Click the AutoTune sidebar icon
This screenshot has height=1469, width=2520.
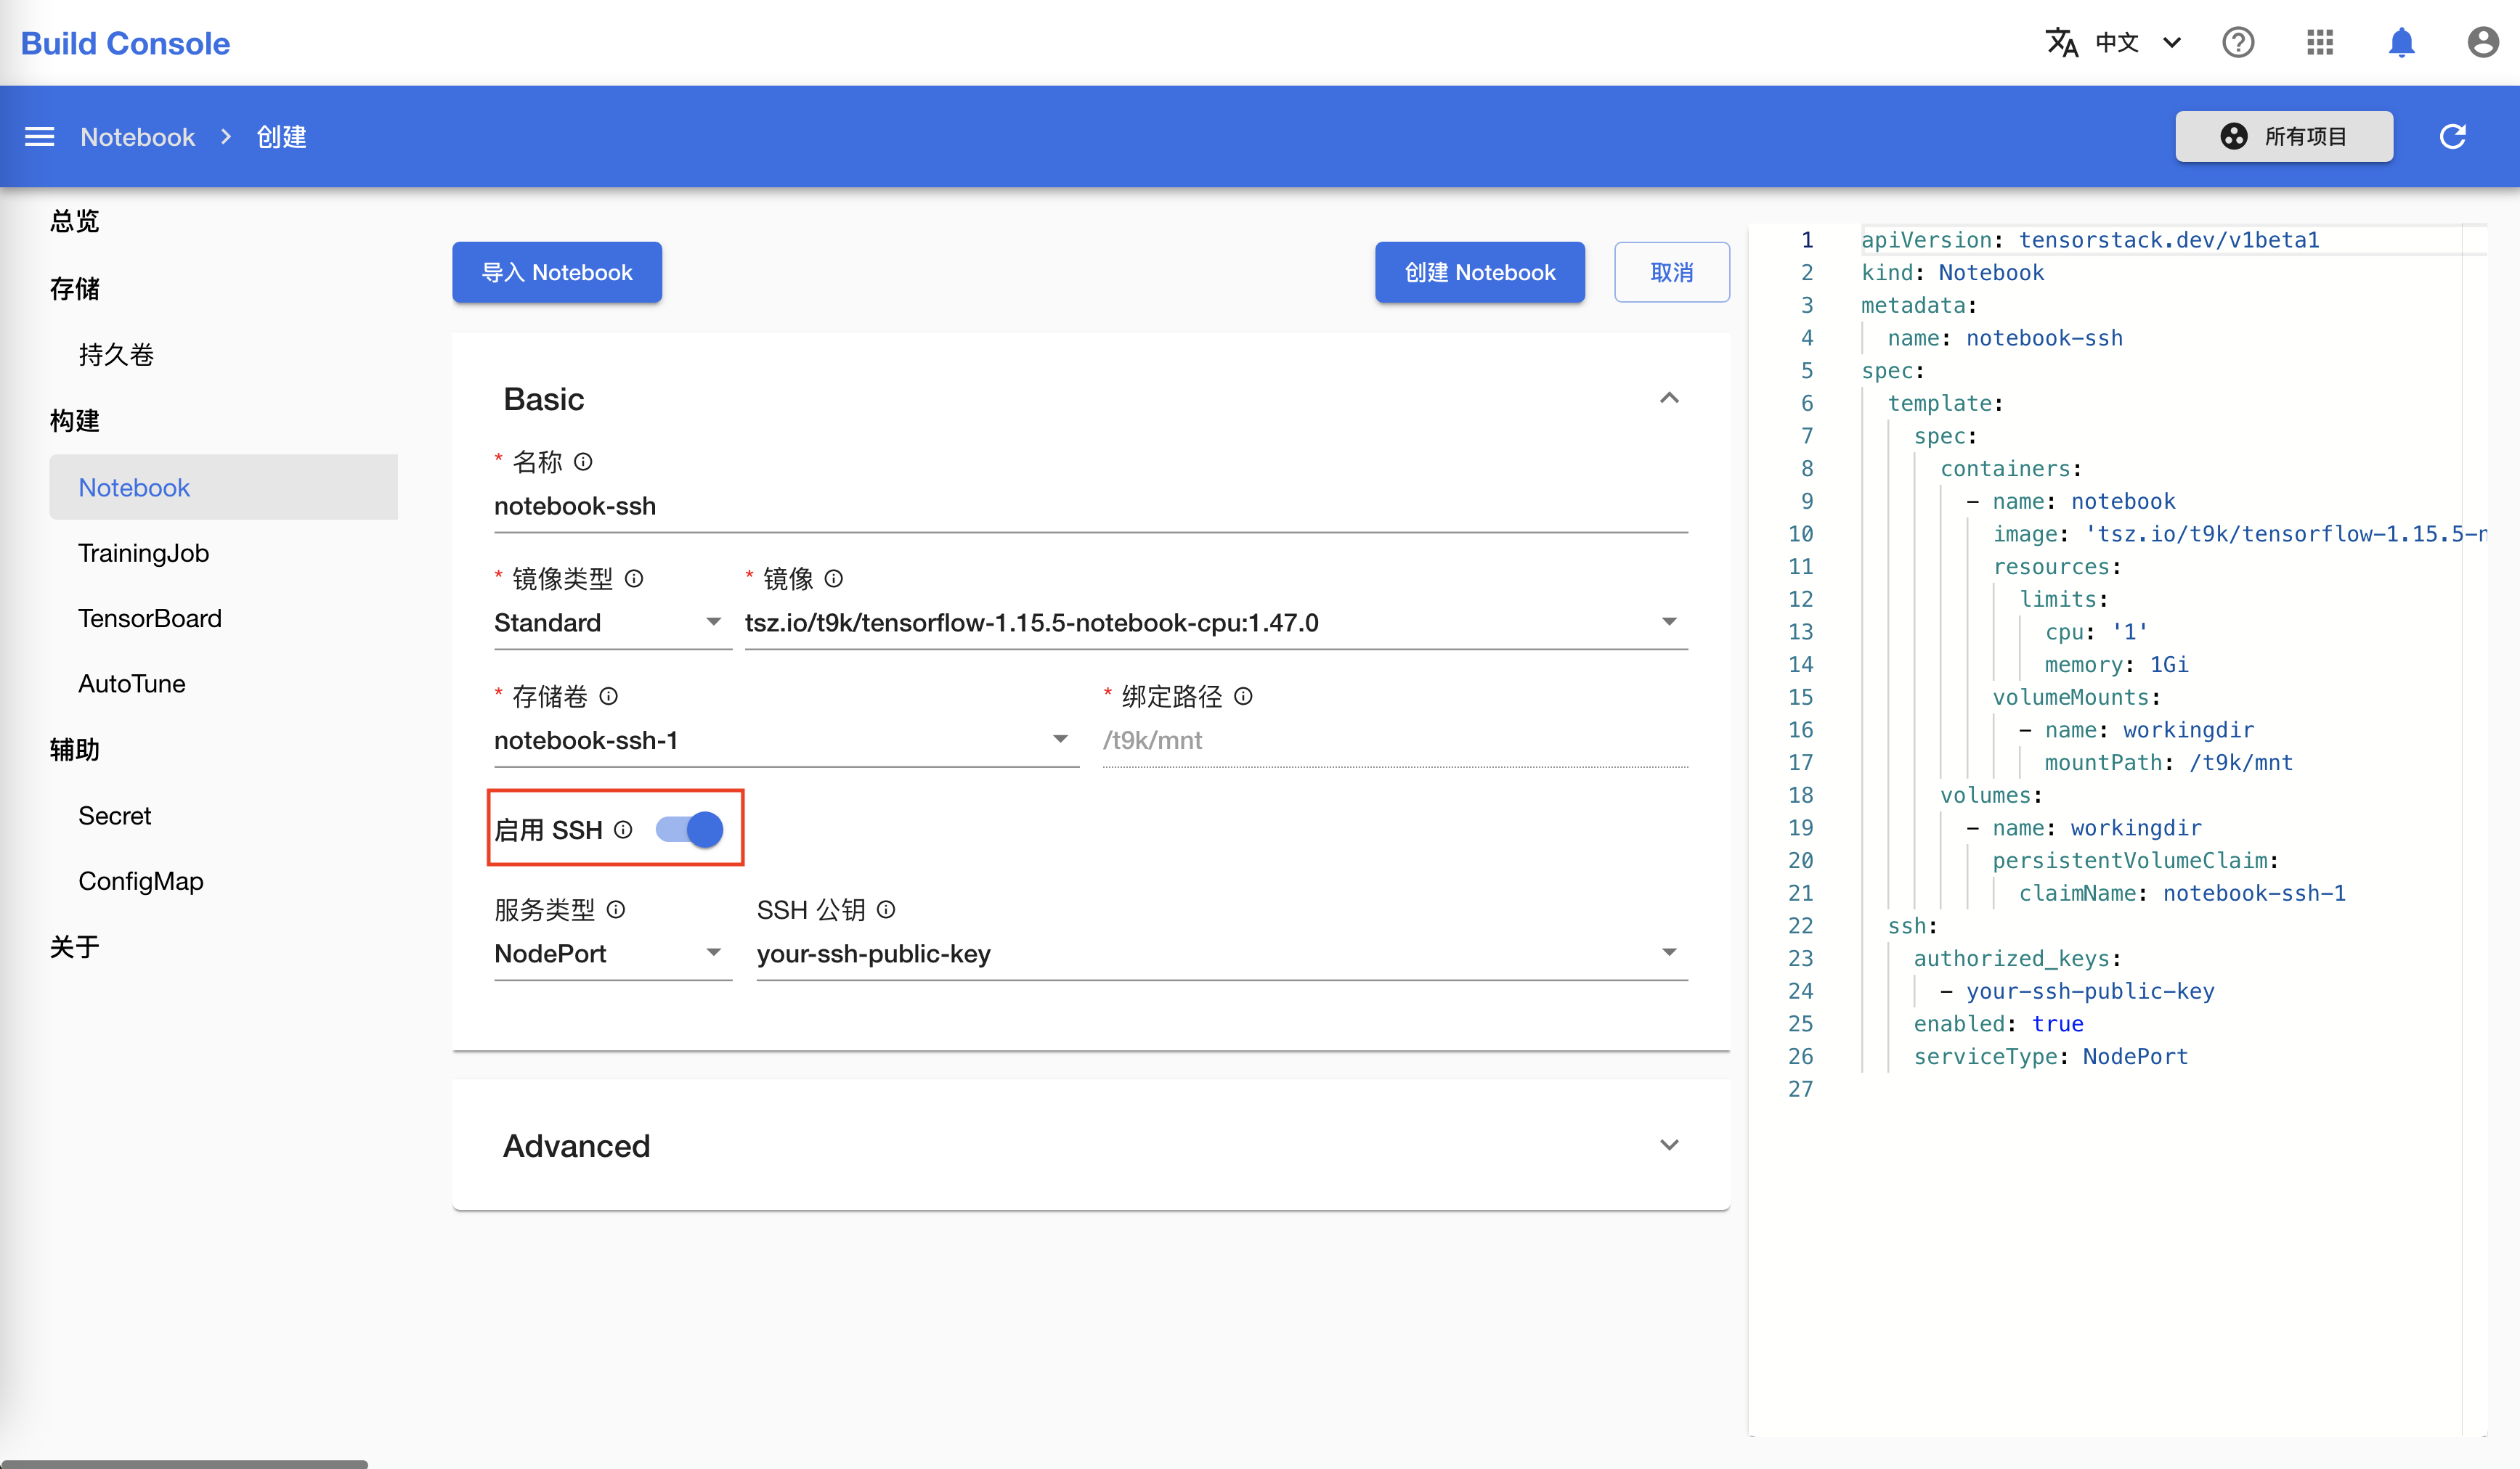pyautogui.click(x=131, y=684)
